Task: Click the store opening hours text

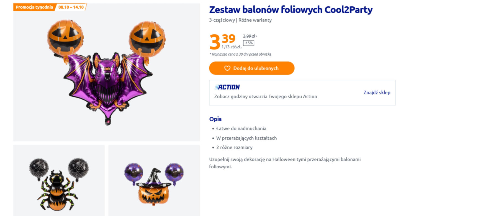Action: (x=266, y=97)
